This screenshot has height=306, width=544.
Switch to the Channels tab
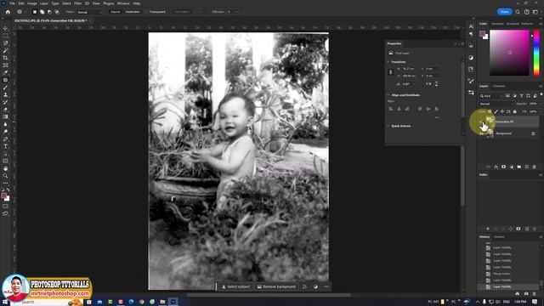tap(499, 86)
